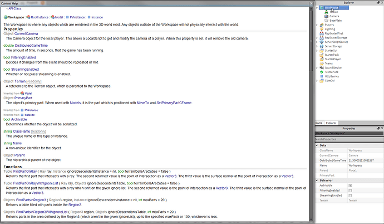Open the API Class back link
384x224 pixels.
coord(14,8)
